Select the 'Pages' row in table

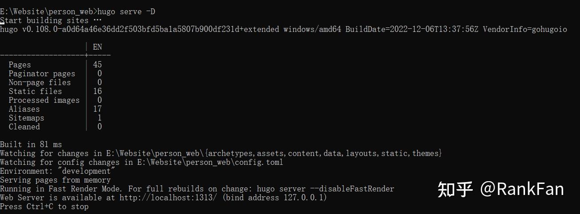[x=55, y=65]
